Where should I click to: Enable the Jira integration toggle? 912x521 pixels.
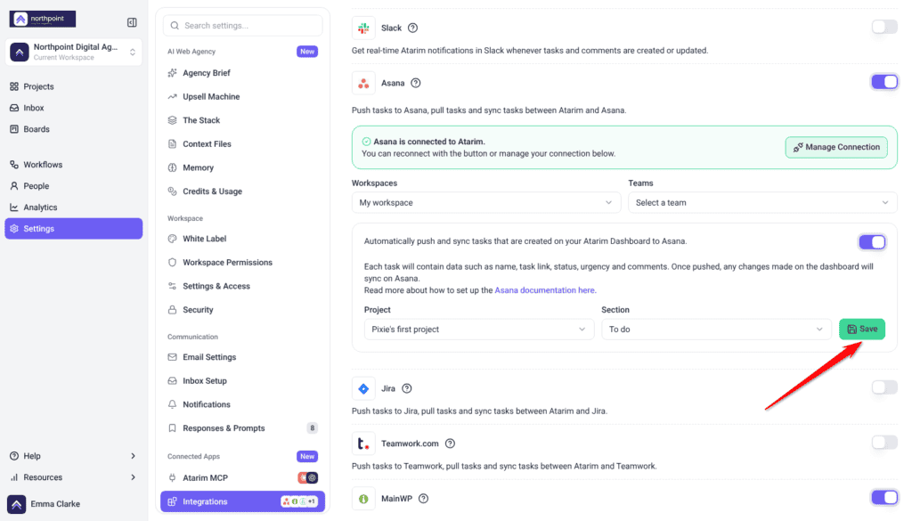884,387
